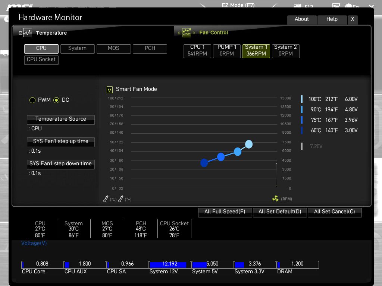Click the 60°C 3.00V curve setting row

pos(329,130)
